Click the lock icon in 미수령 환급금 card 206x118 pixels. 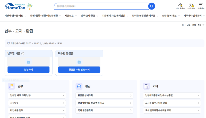tap(79, 62)
